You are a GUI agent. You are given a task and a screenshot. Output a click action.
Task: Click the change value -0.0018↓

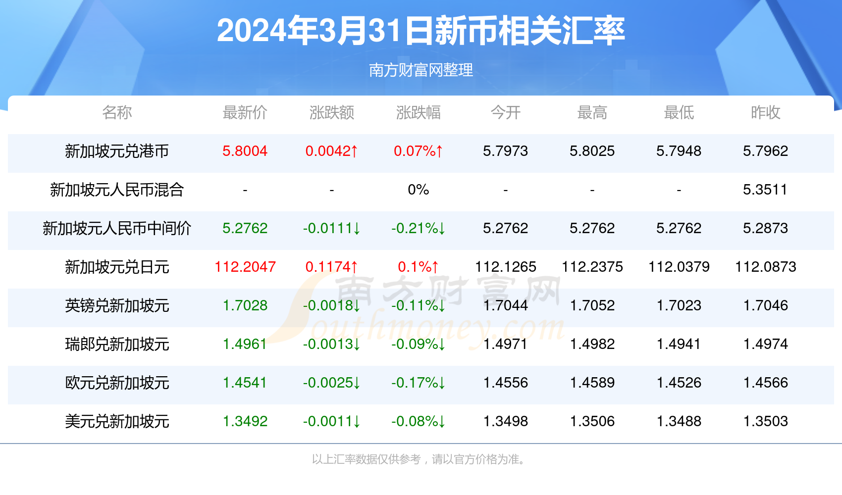point(331,305)
